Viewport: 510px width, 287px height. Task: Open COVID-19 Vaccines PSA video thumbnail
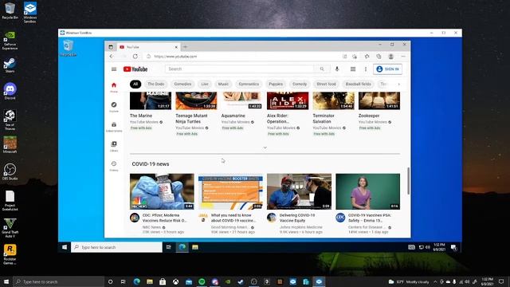368,191
